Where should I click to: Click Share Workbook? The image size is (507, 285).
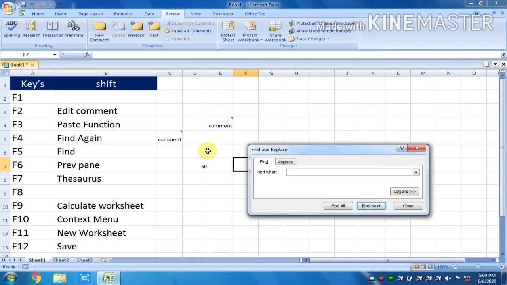(275, 32)
